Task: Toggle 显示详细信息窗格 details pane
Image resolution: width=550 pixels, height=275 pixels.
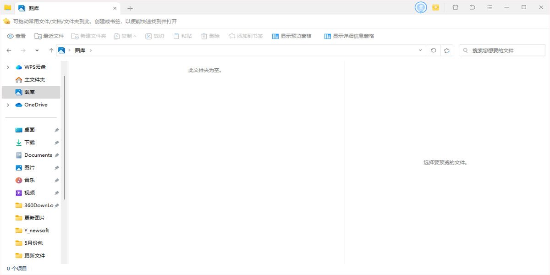Action: 349,36
